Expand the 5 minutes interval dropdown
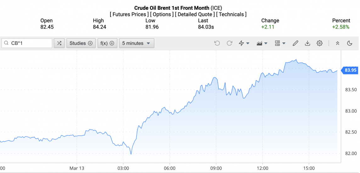Viewport: 360px width, 173px height. (136, 43)
